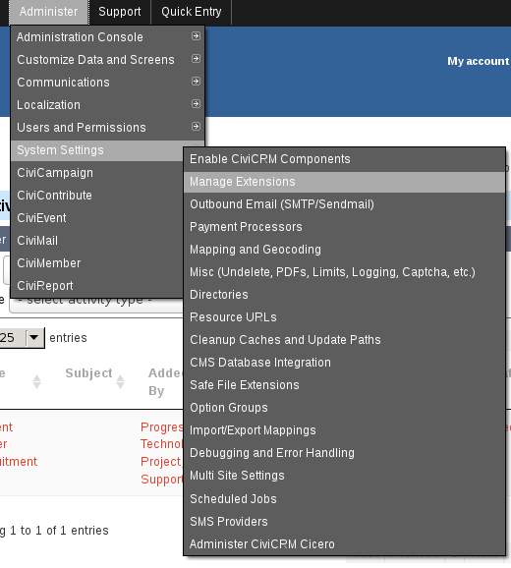Viewport: 511px width, 568px height.
Task: Click arrow icon beside Communications
Action: 196,82
